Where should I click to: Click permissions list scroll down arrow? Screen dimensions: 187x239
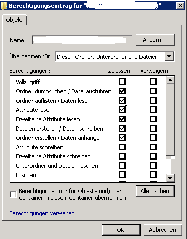(170, 178)
